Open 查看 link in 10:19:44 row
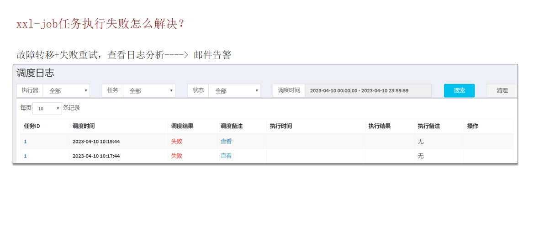Viewport: 539px width, 248px height. pos(226,141)
